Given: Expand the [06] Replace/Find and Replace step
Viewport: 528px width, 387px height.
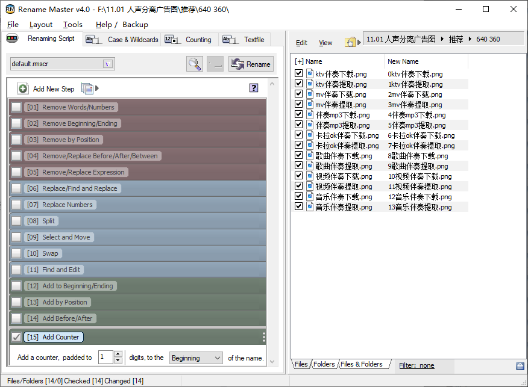Looking at the screenshot, I should (80, 188).
